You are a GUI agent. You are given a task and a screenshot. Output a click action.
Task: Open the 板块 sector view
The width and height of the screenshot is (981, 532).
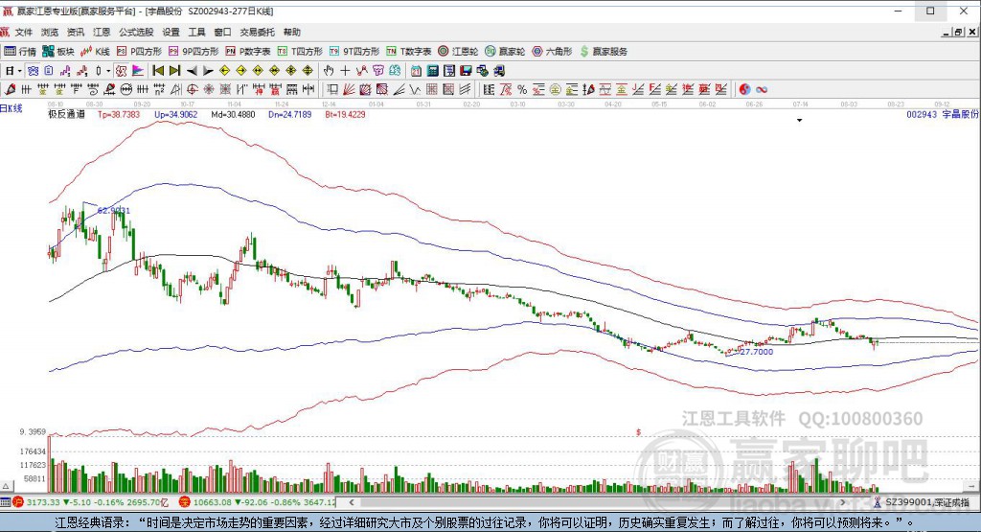pyautogui.click(x=58, y=52)
